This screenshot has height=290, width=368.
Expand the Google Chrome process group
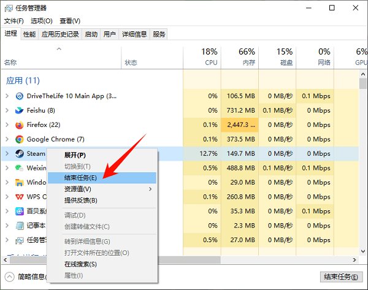[x=7, y=139]
